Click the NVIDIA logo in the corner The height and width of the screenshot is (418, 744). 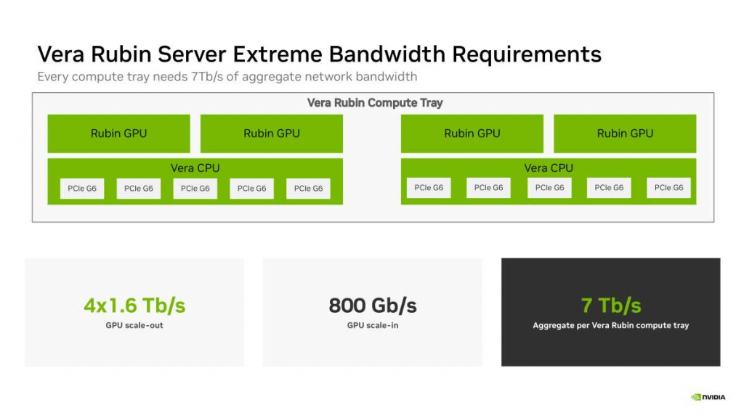708,397
